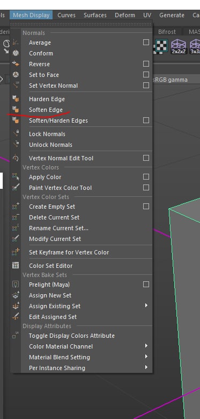Select Delete Current Set

click(54, 217)
